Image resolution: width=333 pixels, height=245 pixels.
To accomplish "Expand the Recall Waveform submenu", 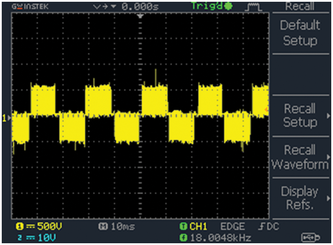I will tap(300, 157).
